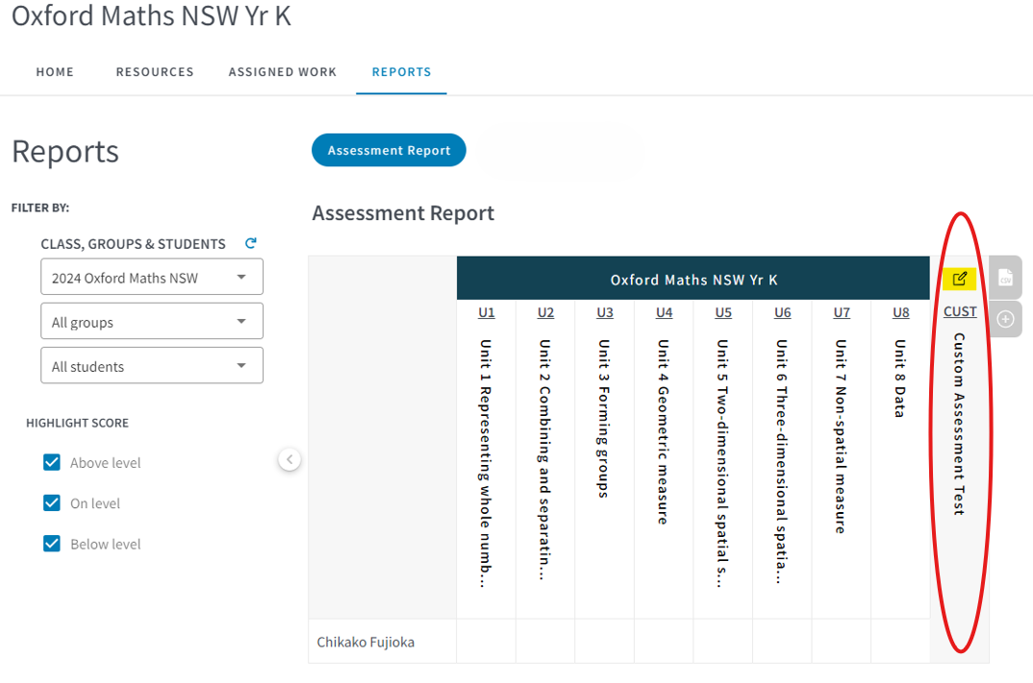Expand the All groups dropdown
This screenshot has height=683, width=1033.
point(152,322)
